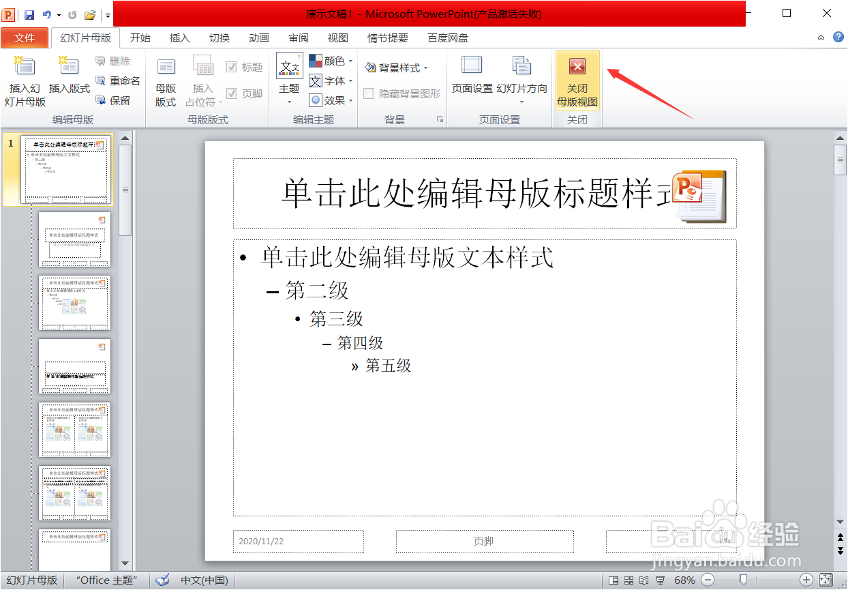The width and height of the screenshot is (848, 590).
Task: Click the Open folder icon in quick access toolbar
Action: [90, 14]
